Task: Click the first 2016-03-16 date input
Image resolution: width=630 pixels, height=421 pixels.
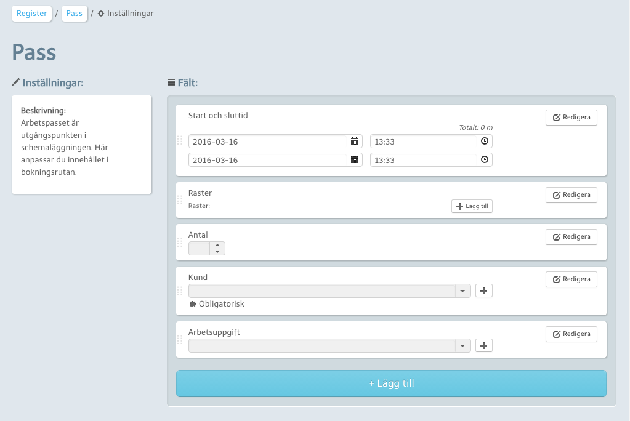Action: pyautogui.click(x=268, y=142)
